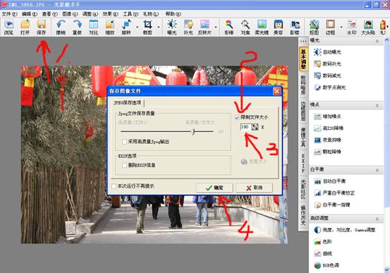The image size is (390, 273).
Task: Click the right panel scrollbar down arrow
Action: tap(387, 269)
